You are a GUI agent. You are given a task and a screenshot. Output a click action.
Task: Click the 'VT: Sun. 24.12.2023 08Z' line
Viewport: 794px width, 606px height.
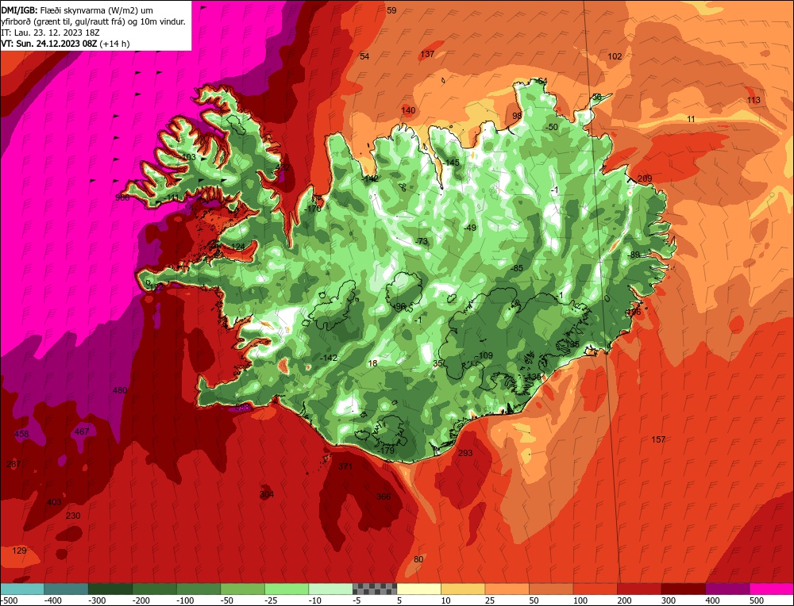(48, 44)
